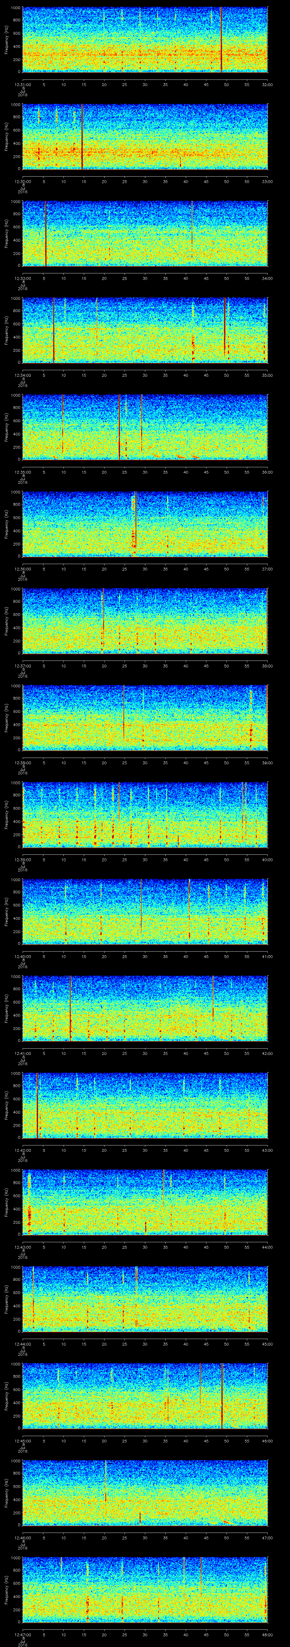Viewport: 290px width, 1647px height.
Task: Click the '12:44:00' start time label
Action: 23,1344
